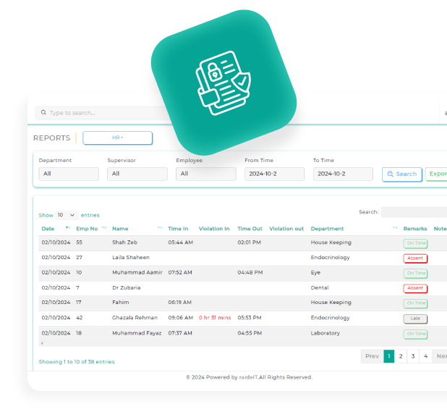Click the Department column sort arrows
Viewport: 447px width, 417px height.
(x=395, y=228)
